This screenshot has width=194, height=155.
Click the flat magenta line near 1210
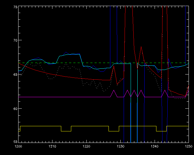coord(52,97)
